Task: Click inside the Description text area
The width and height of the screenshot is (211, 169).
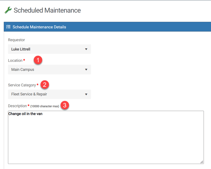Action: click(105, 138)
